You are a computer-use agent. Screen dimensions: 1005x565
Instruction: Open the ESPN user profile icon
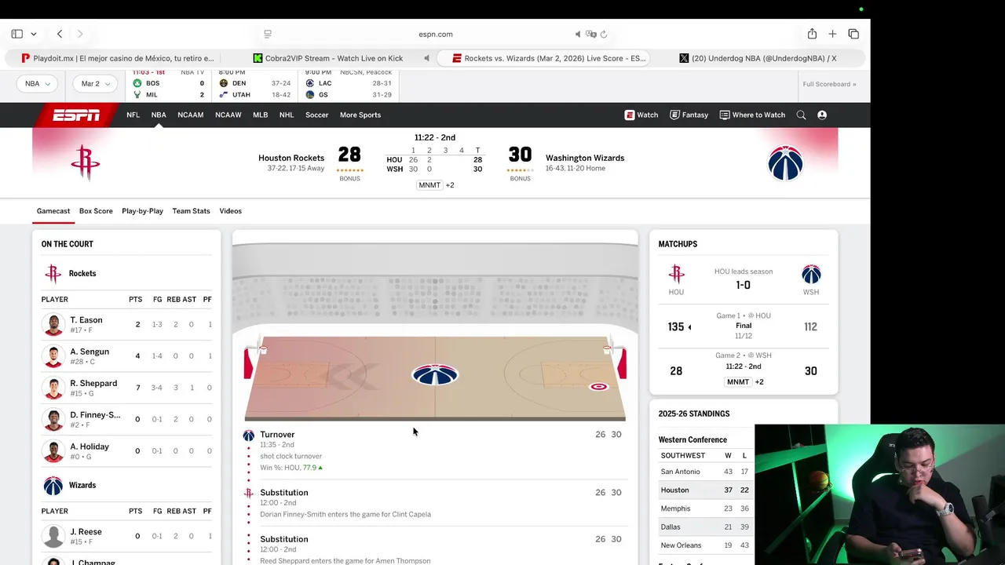tap(822, 115)
